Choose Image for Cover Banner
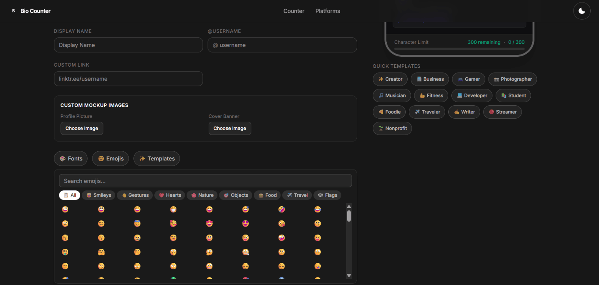The width and height of the screenshot is (599, 285). 230,129
